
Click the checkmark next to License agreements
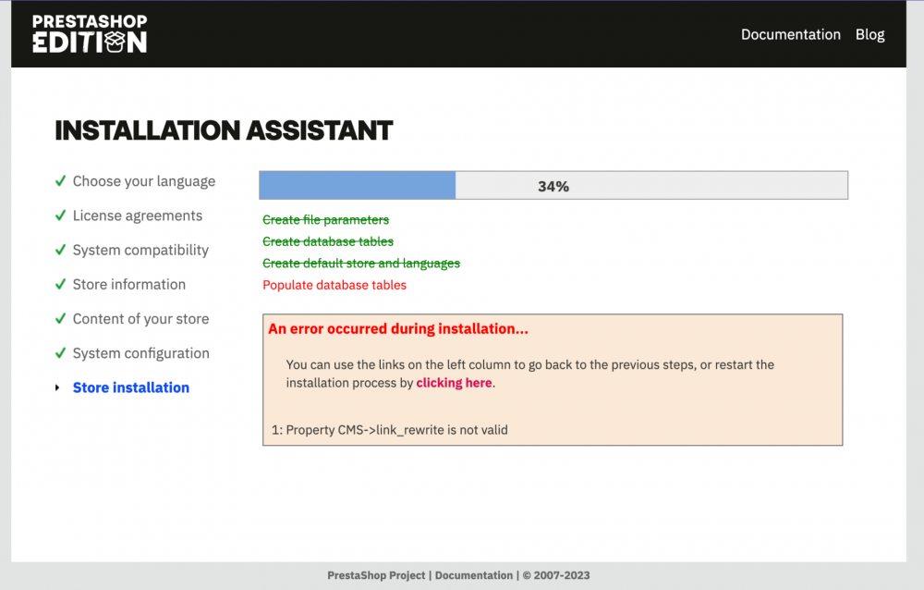coord(59,215)
